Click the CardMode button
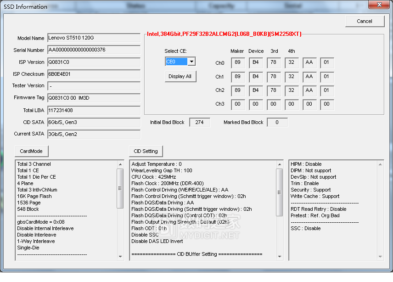 point(32,151)
